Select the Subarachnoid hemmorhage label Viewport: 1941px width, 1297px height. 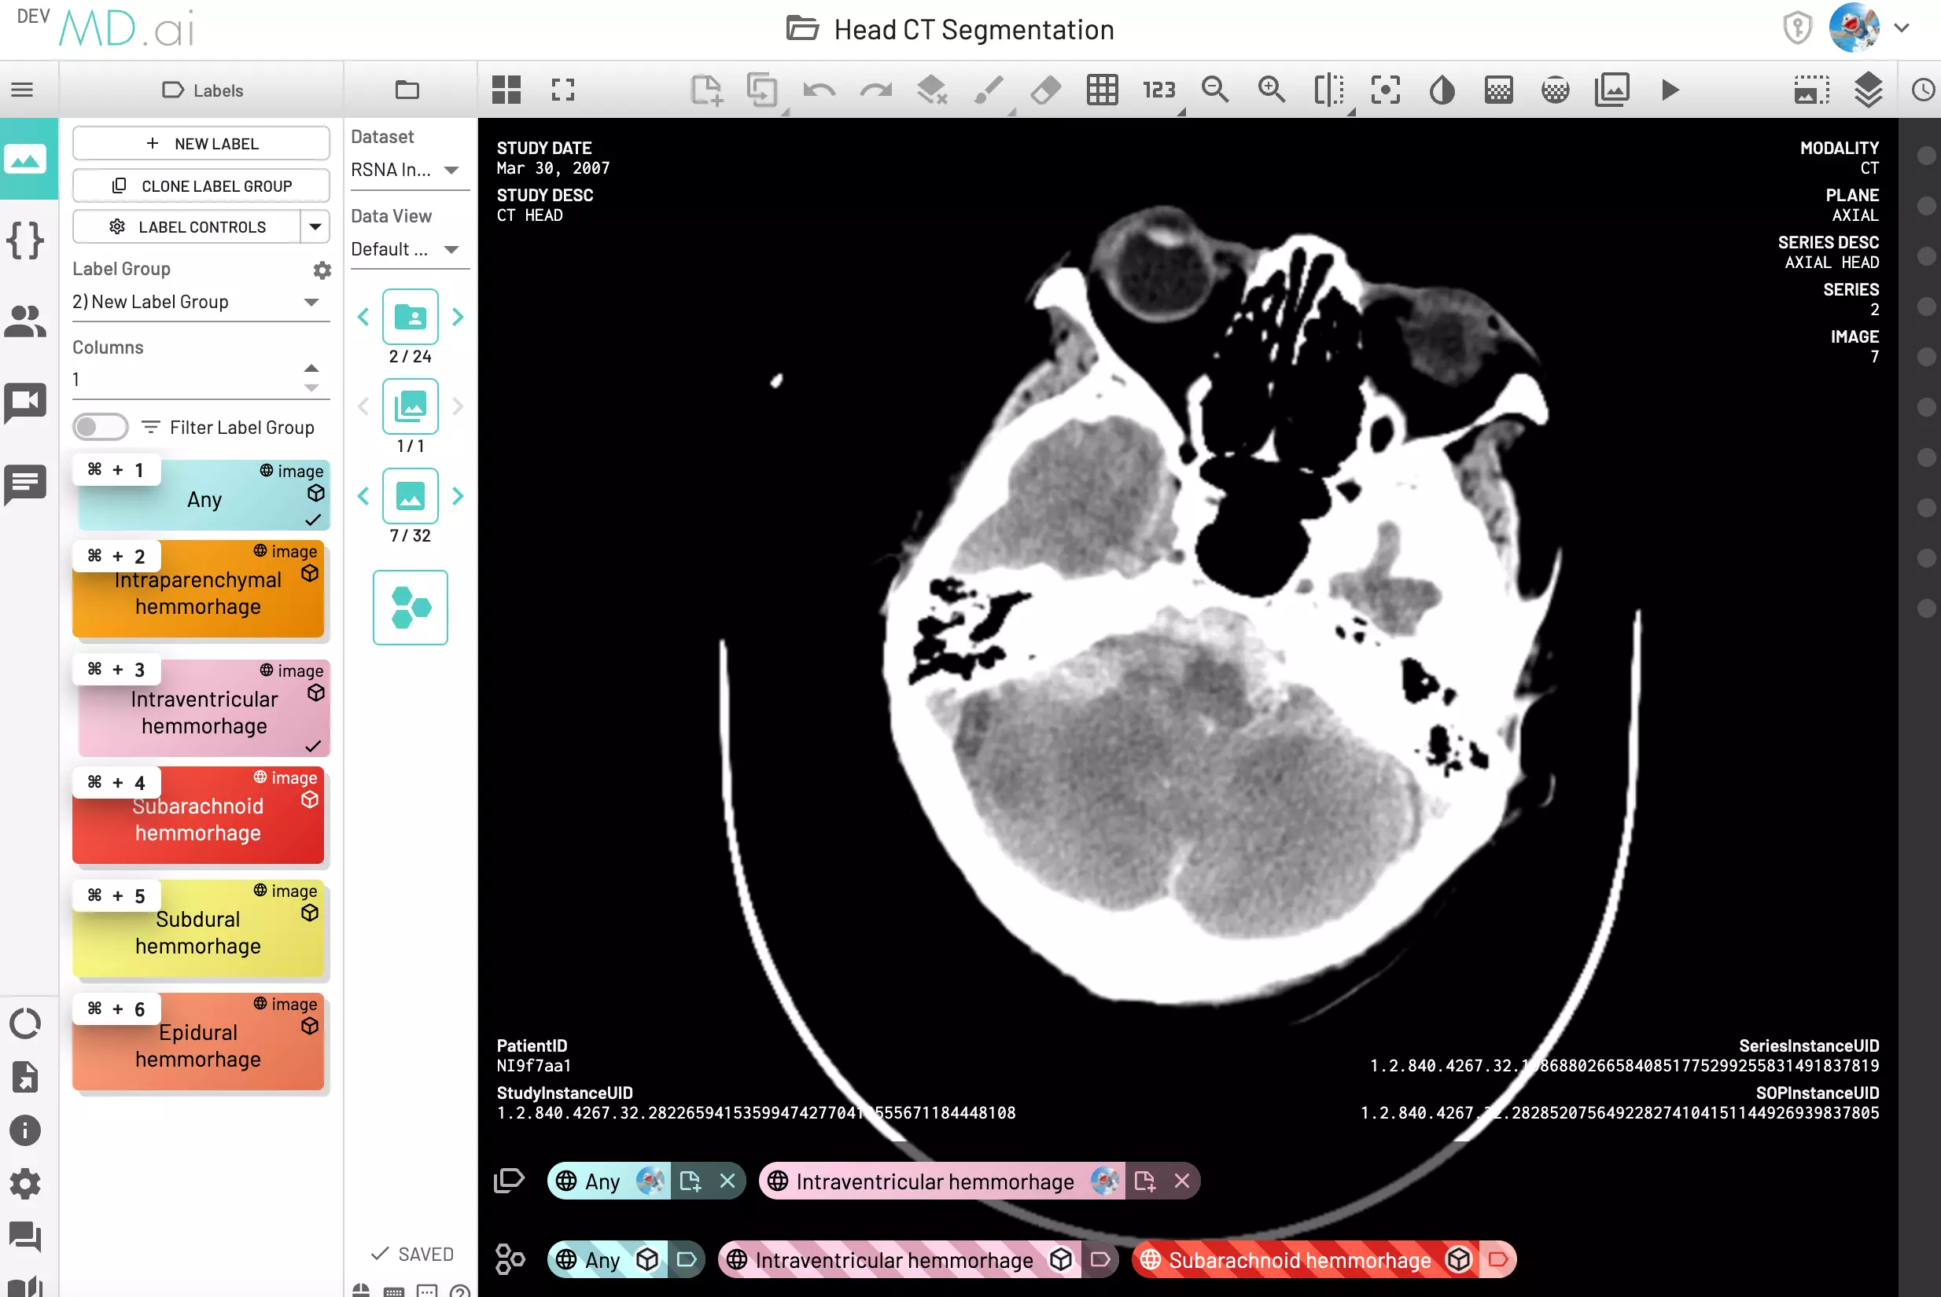tap(197, 818)
